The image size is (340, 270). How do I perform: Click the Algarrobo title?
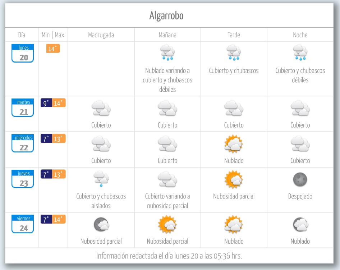tap(166, 15)
